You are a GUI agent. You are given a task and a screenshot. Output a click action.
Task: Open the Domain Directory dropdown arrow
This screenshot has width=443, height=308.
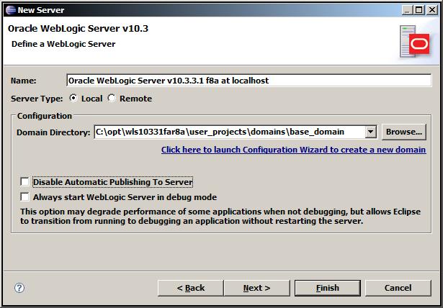click(370, 132)
